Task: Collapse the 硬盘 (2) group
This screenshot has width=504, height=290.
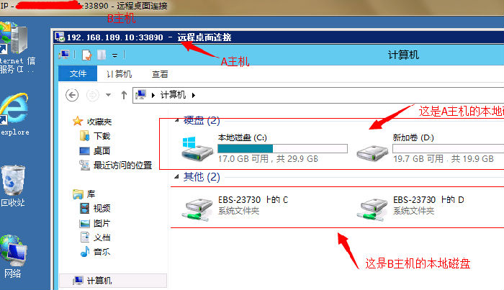Action: tap(176, 120)
